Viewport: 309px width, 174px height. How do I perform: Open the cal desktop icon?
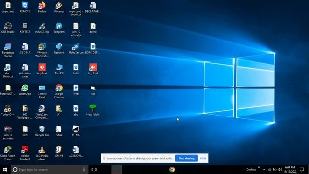pyautogui.click(x=93, y=90)
